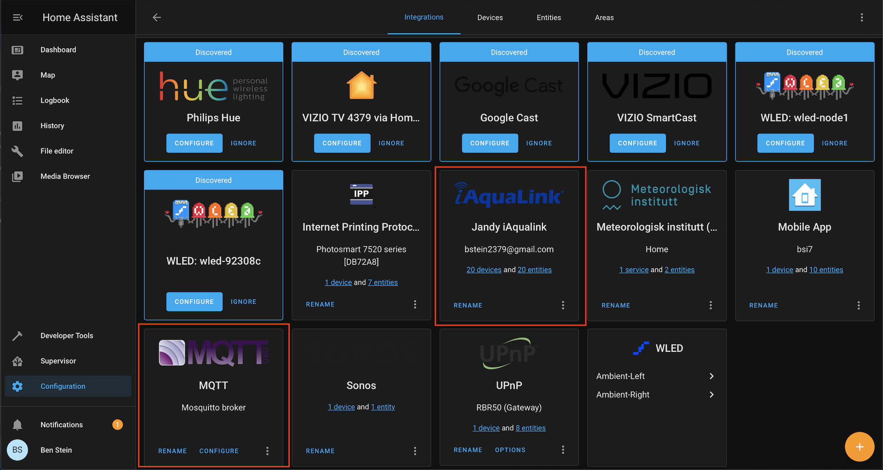Expand the Ambient-Right WLED entry

point(657,395)
